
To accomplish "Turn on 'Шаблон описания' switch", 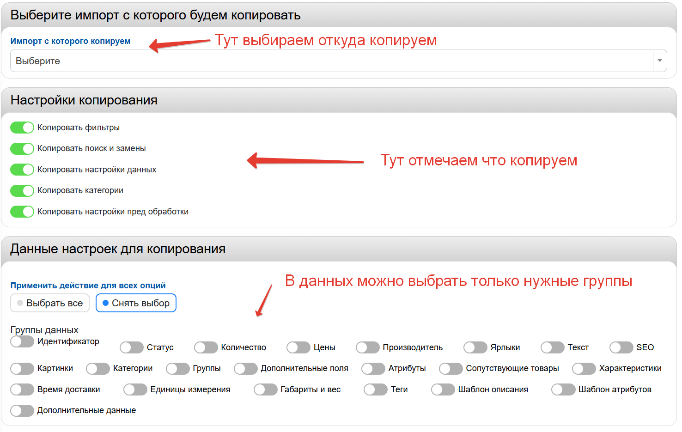I will (x=443, y=389).
